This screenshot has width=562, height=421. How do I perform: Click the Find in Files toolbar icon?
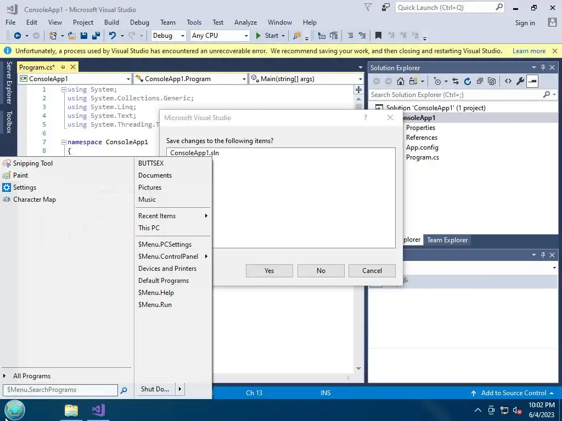pos(297,36)
